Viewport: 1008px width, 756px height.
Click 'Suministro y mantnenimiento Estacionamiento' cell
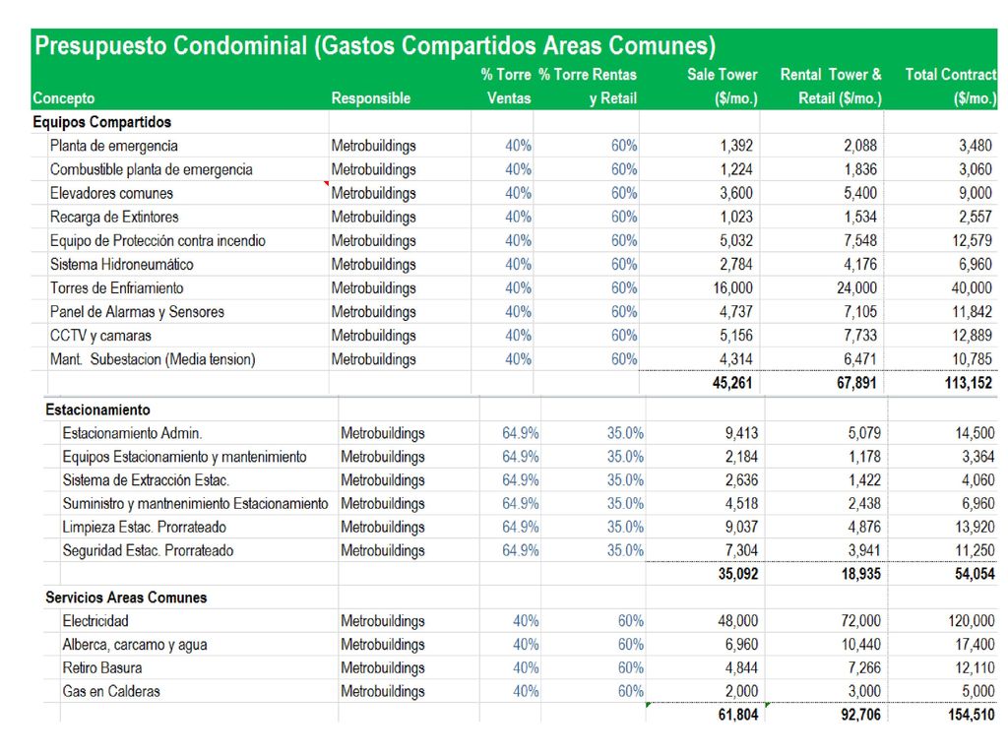195,504
